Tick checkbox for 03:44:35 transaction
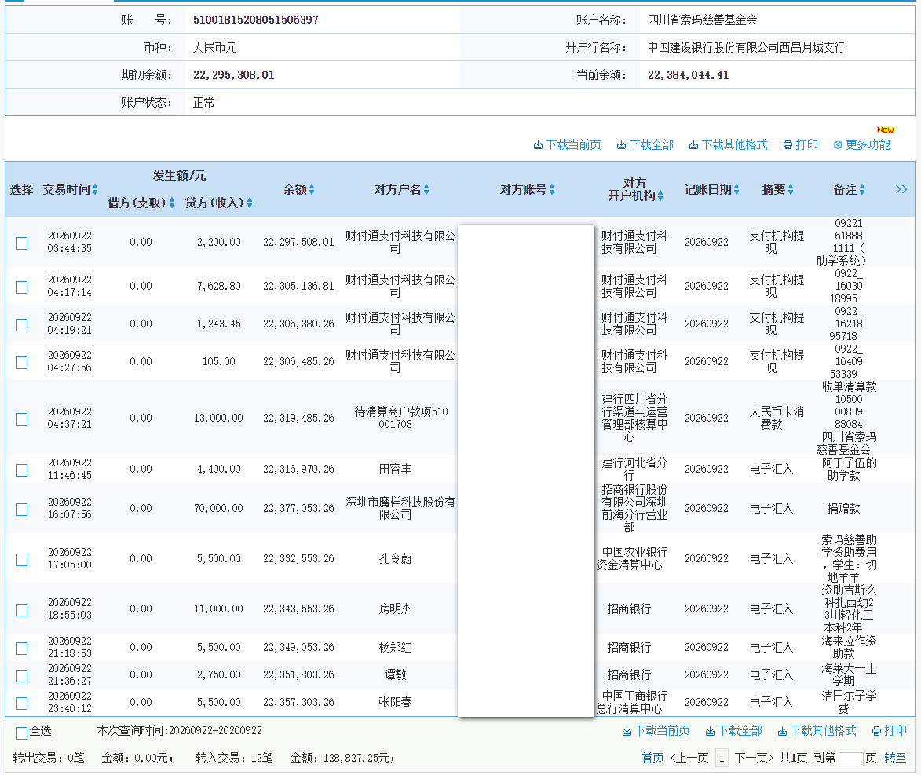 [x=22, y=243]
